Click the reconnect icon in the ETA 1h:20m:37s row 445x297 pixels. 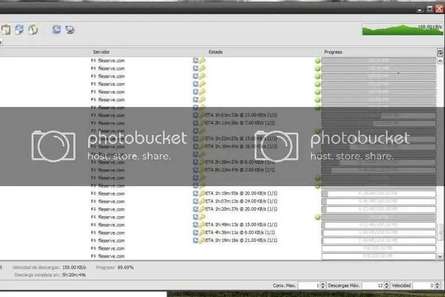[195, 209]
